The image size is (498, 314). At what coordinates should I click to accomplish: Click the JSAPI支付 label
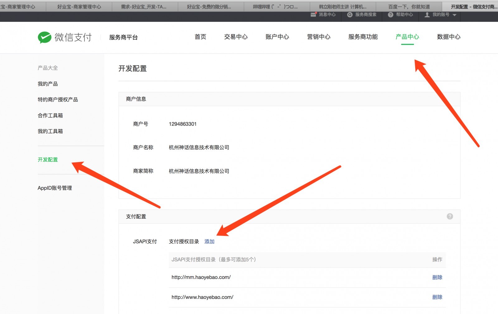click(145, 241)
